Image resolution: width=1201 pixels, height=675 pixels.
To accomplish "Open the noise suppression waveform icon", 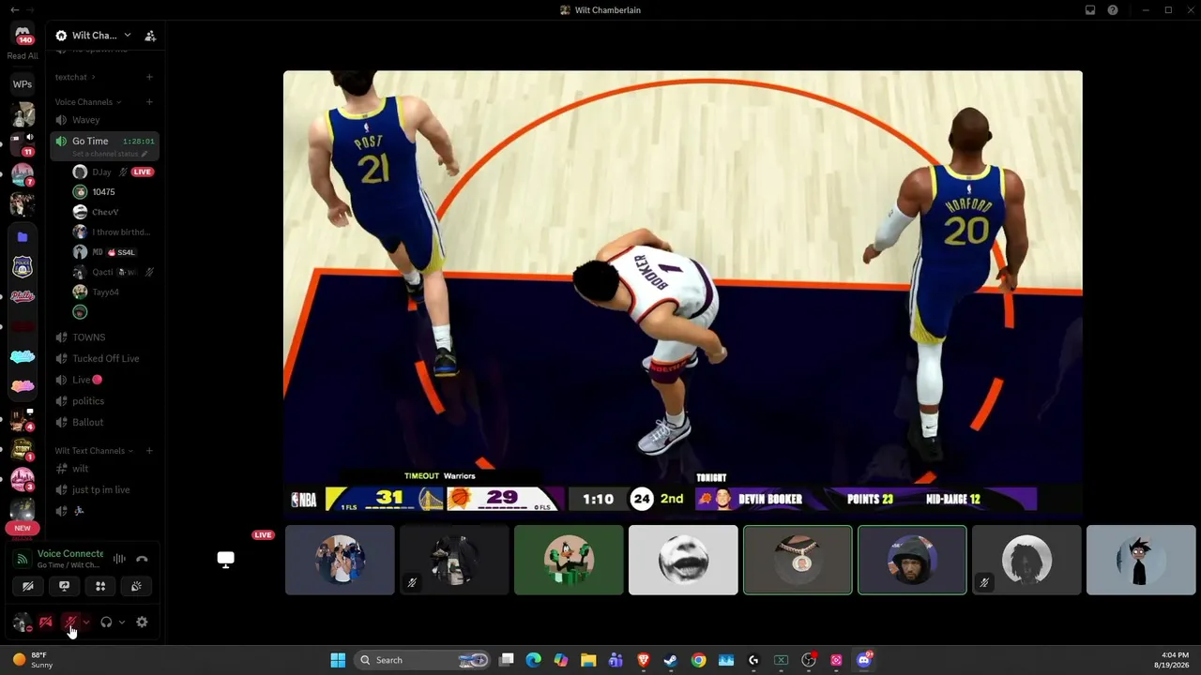I will tap(119, 559).
